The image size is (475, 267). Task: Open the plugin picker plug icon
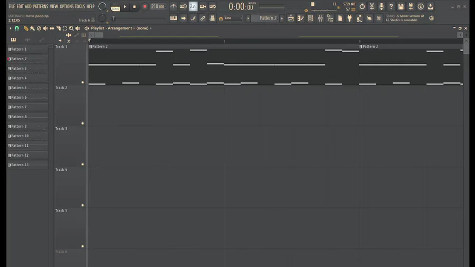point(349,18)
